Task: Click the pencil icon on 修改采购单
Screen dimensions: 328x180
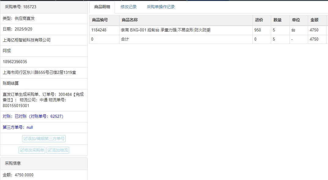Action: click(22, 150)
